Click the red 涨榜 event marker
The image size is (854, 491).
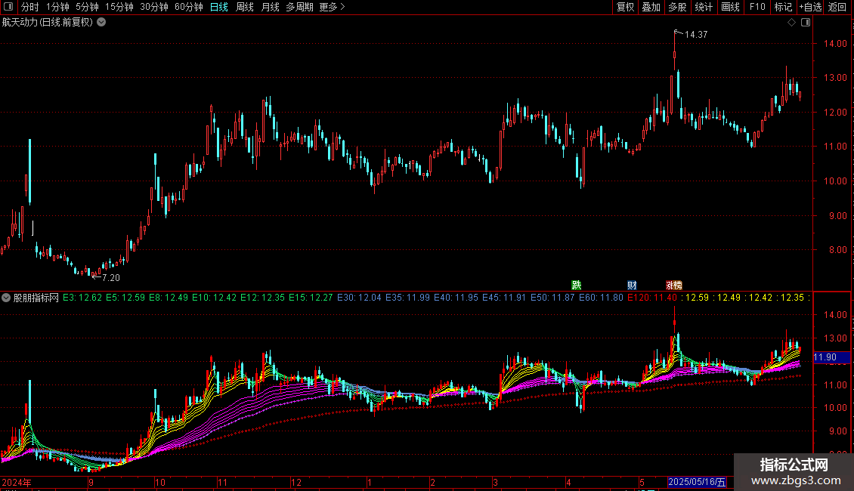(673, 285)
